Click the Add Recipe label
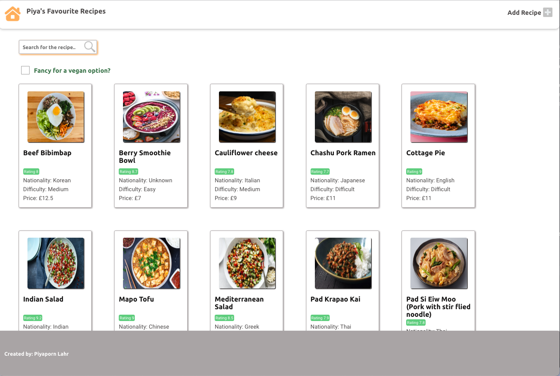This screenshot has width=560, height=376. 523,12
